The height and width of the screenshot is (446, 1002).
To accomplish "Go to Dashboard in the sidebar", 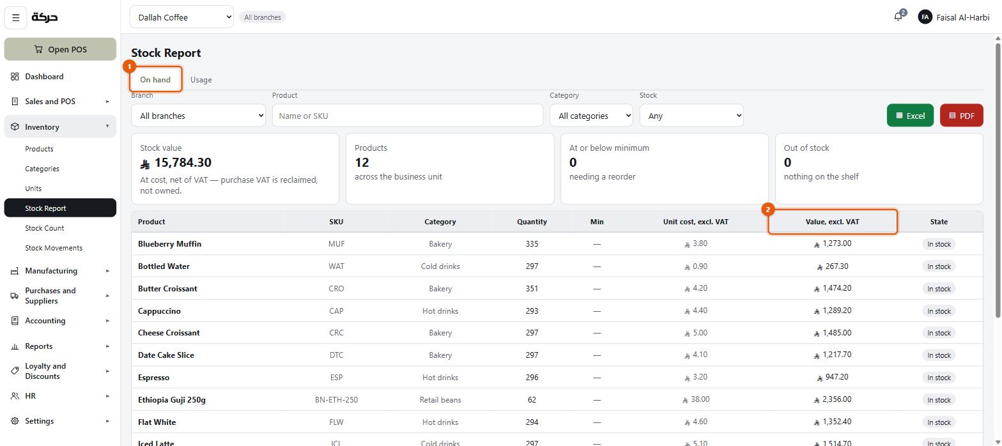I will point(60,77).
